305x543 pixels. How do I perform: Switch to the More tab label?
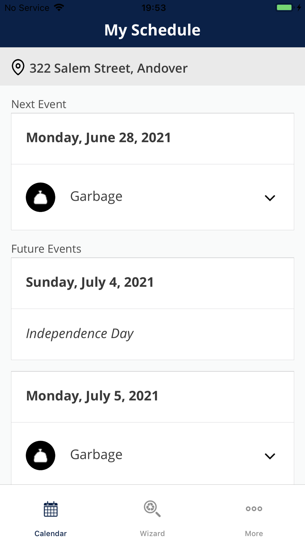pos(254,534)
